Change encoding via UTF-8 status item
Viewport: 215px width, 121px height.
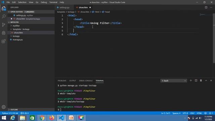[x=185, y=113]
